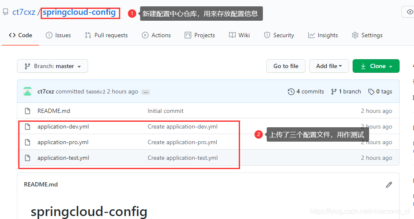Click the README.md panel header title

click(x=41, y=184)
